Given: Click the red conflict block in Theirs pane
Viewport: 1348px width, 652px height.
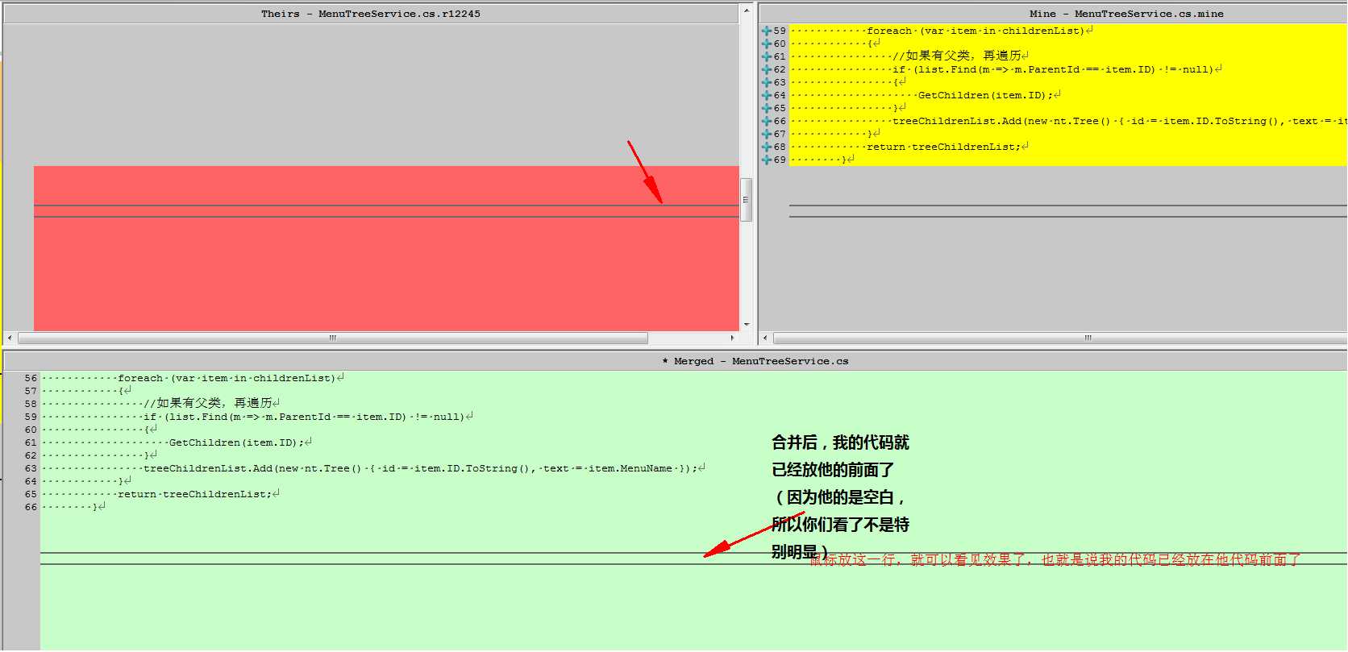Looking at the screenshot, I should tap(386, 248).
